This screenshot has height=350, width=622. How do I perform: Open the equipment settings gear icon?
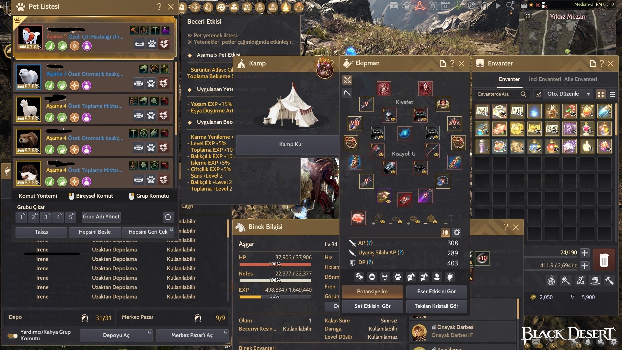[x=457, y=232]
